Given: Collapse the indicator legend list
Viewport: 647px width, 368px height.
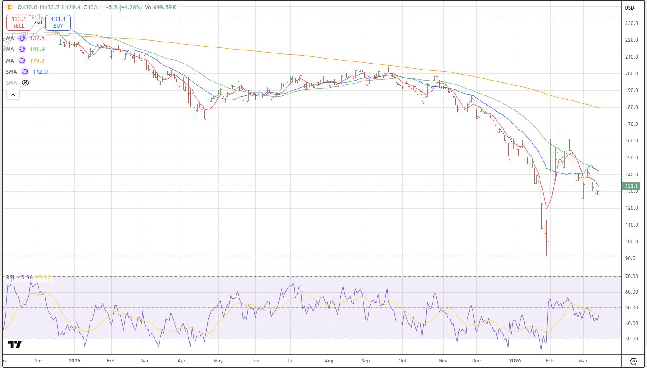Looking at the screenshot, I should tap(13, 95).
